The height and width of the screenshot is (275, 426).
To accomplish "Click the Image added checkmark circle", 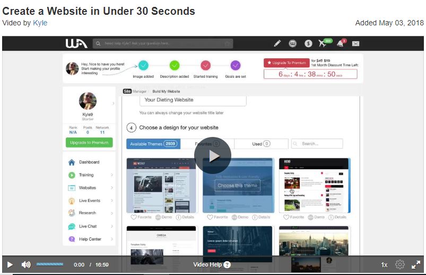I will click(143, 65).
